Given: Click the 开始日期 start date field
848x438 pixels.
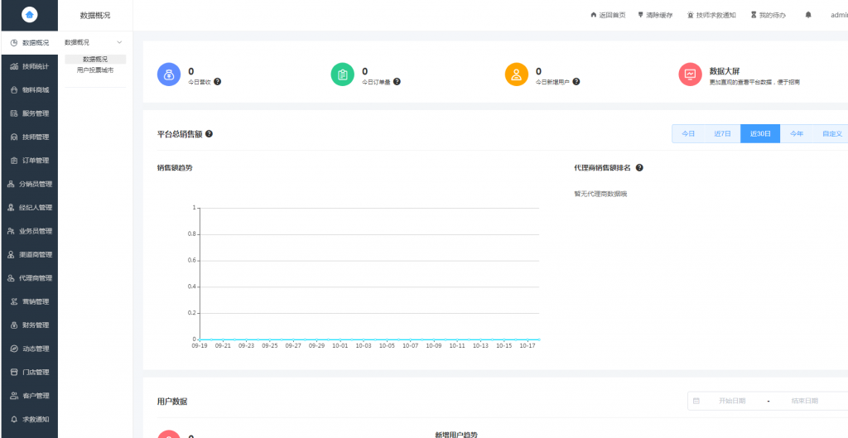Looking at the screenshot, I should coord(732,401).
